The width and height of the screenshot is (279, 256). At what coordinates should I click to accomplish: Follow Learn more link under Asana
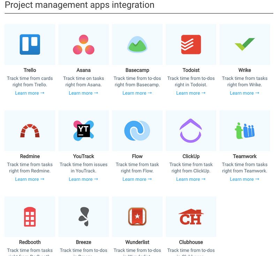[83, 93]
